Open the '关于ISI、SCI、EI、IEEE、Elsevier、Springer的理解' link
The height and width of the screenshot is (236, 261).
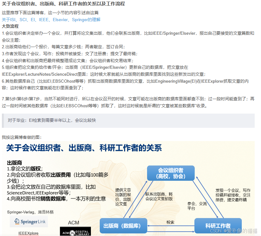pos(51,20)
